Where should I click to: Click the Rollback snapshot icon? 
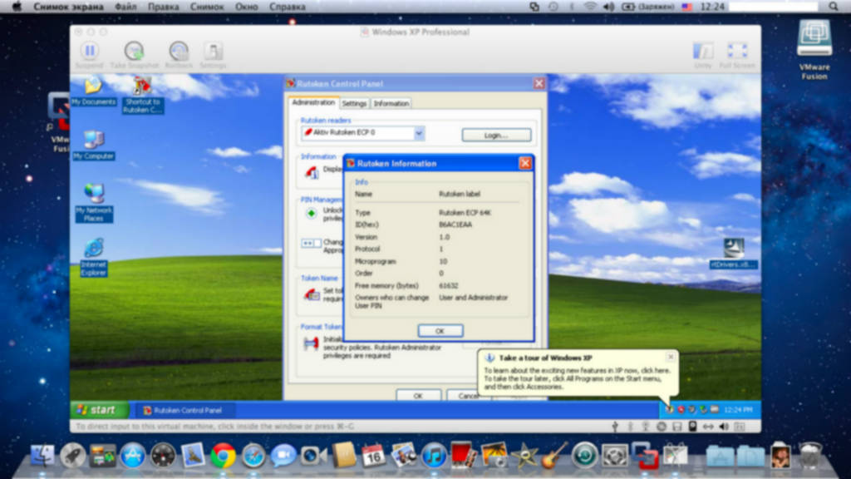coord(178,52)
